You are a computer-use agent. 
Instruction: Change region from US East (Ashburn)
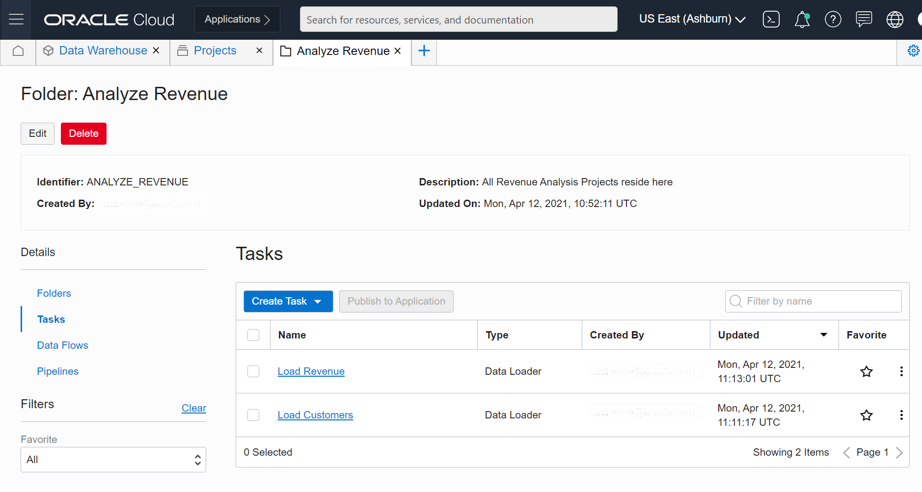point(692,20)
